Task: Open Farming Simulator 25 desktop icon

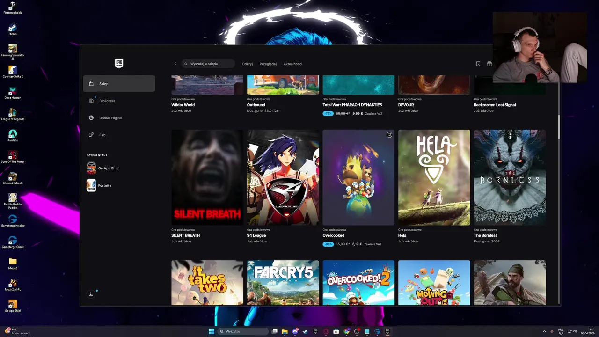Action: (x=13, y=52)
